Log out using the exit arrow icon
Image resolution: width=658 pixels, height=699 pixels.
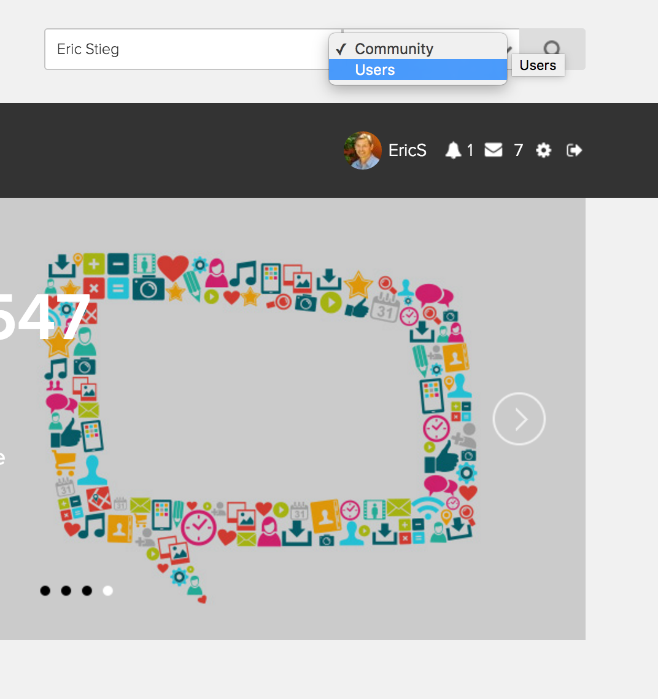574,150
